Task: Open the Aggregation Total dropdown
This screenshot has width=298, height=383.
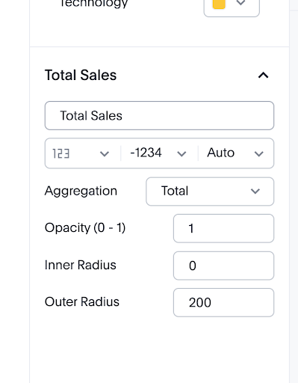Action: [210, 191]
